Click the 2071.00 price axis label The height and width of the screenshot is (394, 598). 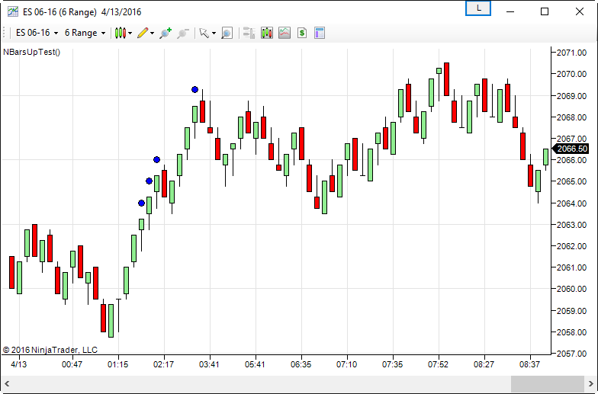coord(571,53)
